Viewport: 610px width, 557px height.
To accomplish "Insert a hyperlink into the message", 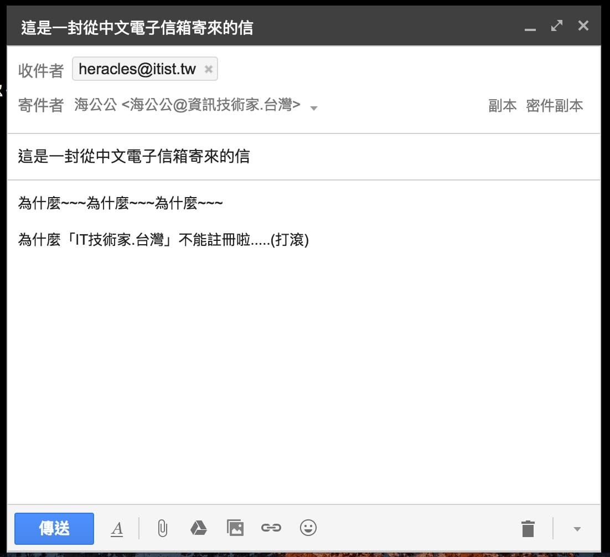I will (271, 528).
